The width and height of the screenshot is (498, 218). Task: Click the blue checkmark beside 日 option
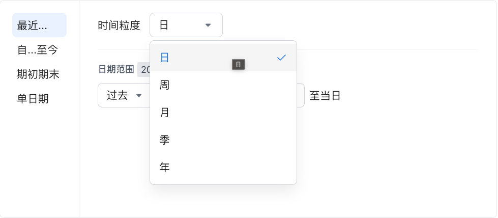(x=281, y=58)
